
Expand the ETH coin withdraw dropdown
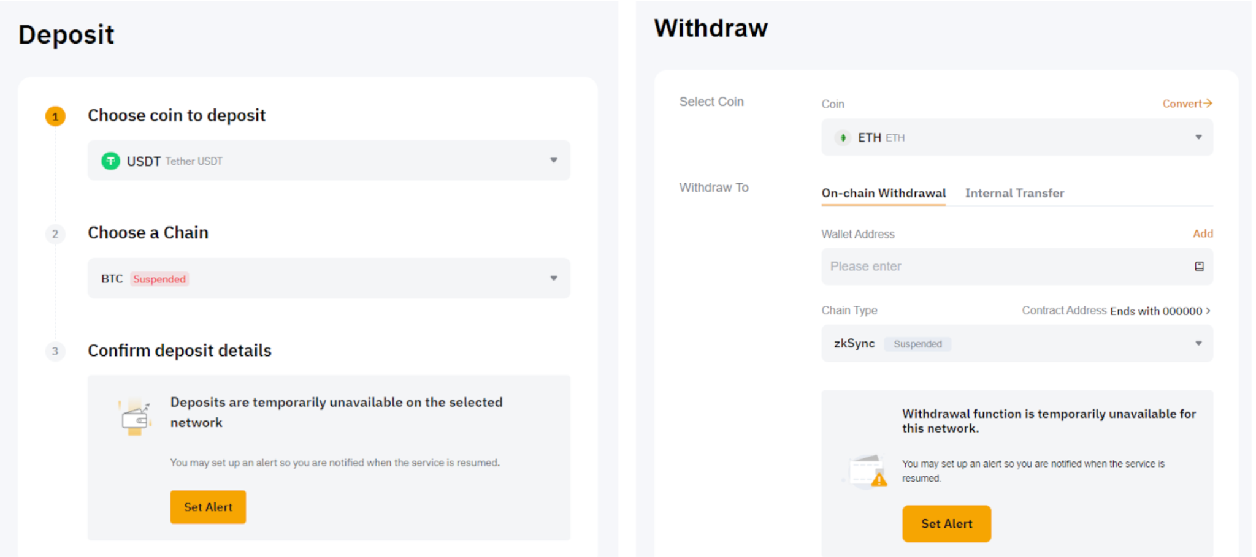(x=1198, y=137)
